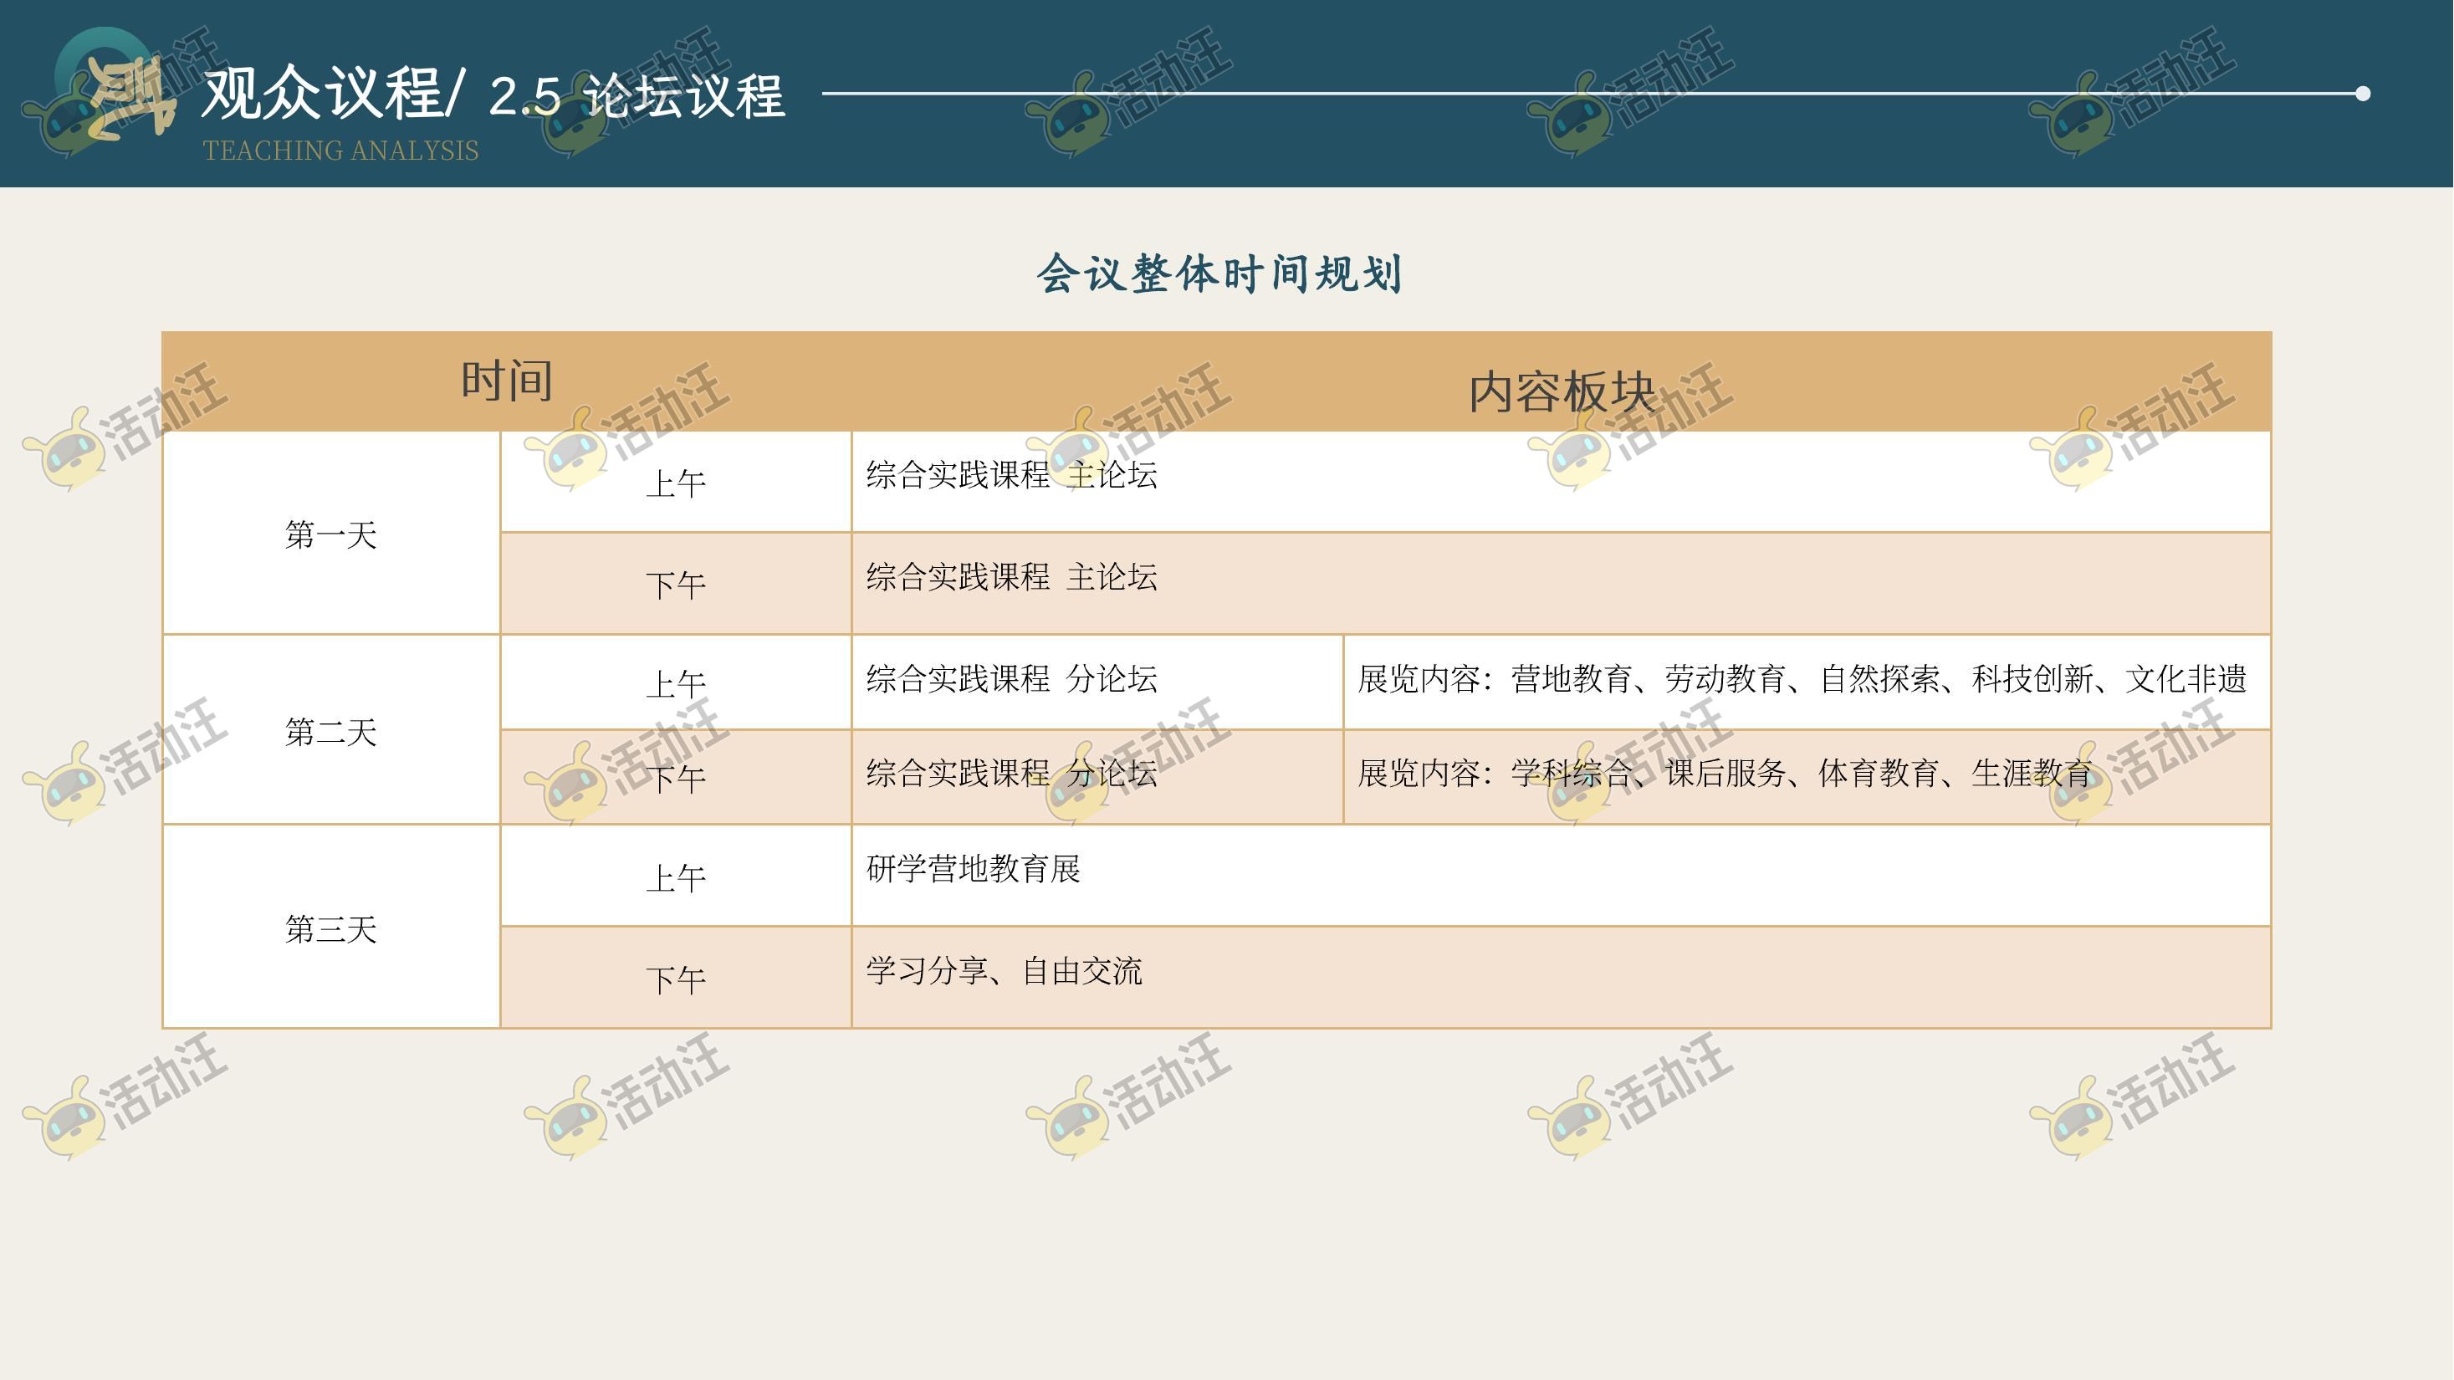
Task: Click the 学习分享、自由交流 cell
Action: pyautogui.click(x=1003, y=971)
